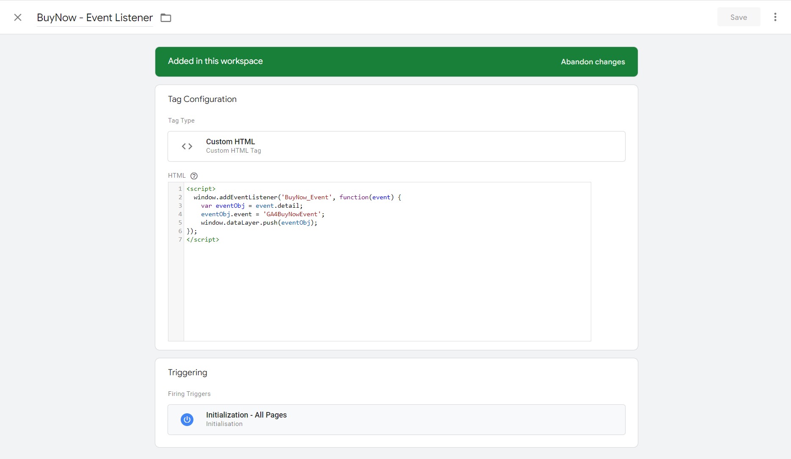
Task: Click inside the empty HTML editor area
Action: (387, 292)
